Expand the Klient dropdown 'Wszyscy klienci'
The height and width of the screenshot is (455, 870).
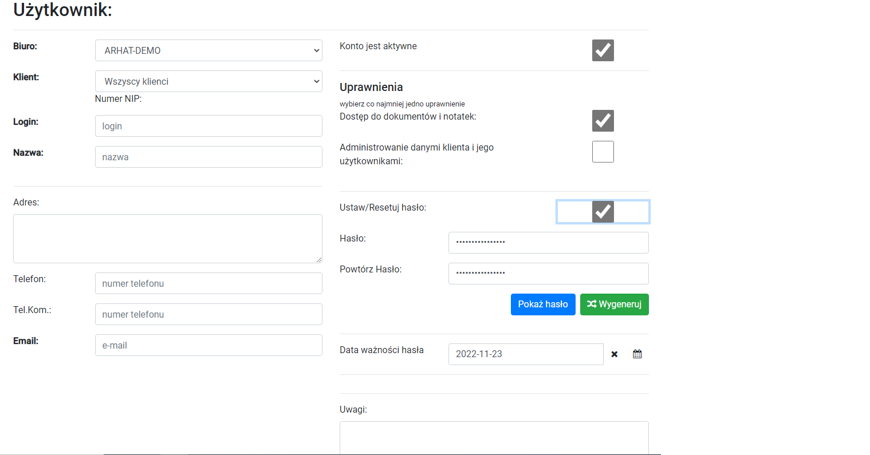(208, 81)
